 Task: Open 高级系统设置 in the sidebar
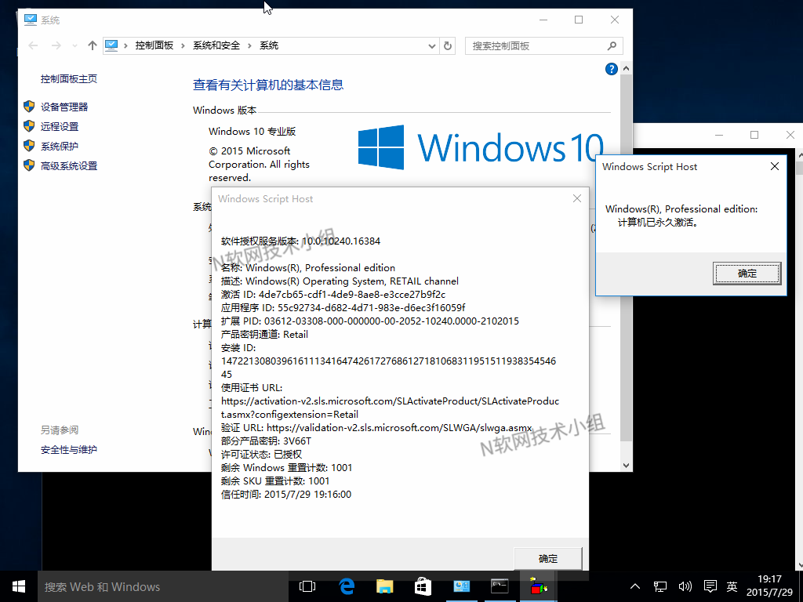(69, 166)
